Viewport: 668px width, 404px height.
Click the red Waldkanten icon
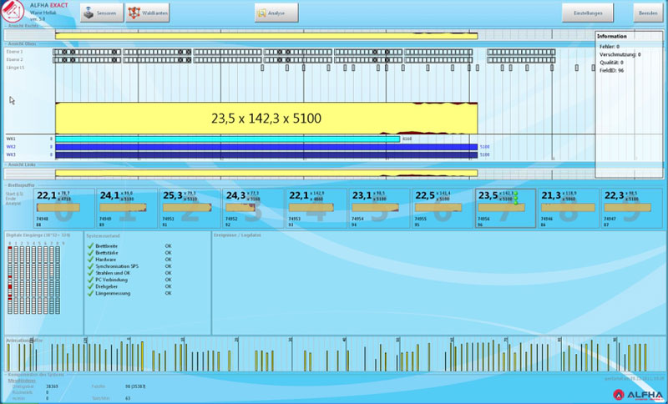coord(134,13)
